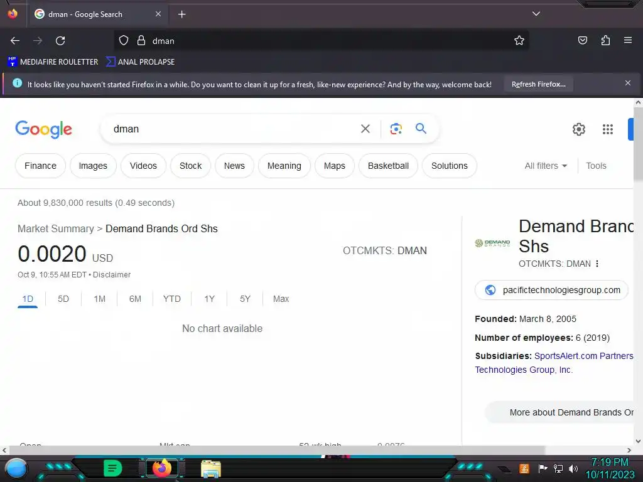The image size is (643, 482).
Task: Switch the chart to 1D range
Action: tap(28, 299)
